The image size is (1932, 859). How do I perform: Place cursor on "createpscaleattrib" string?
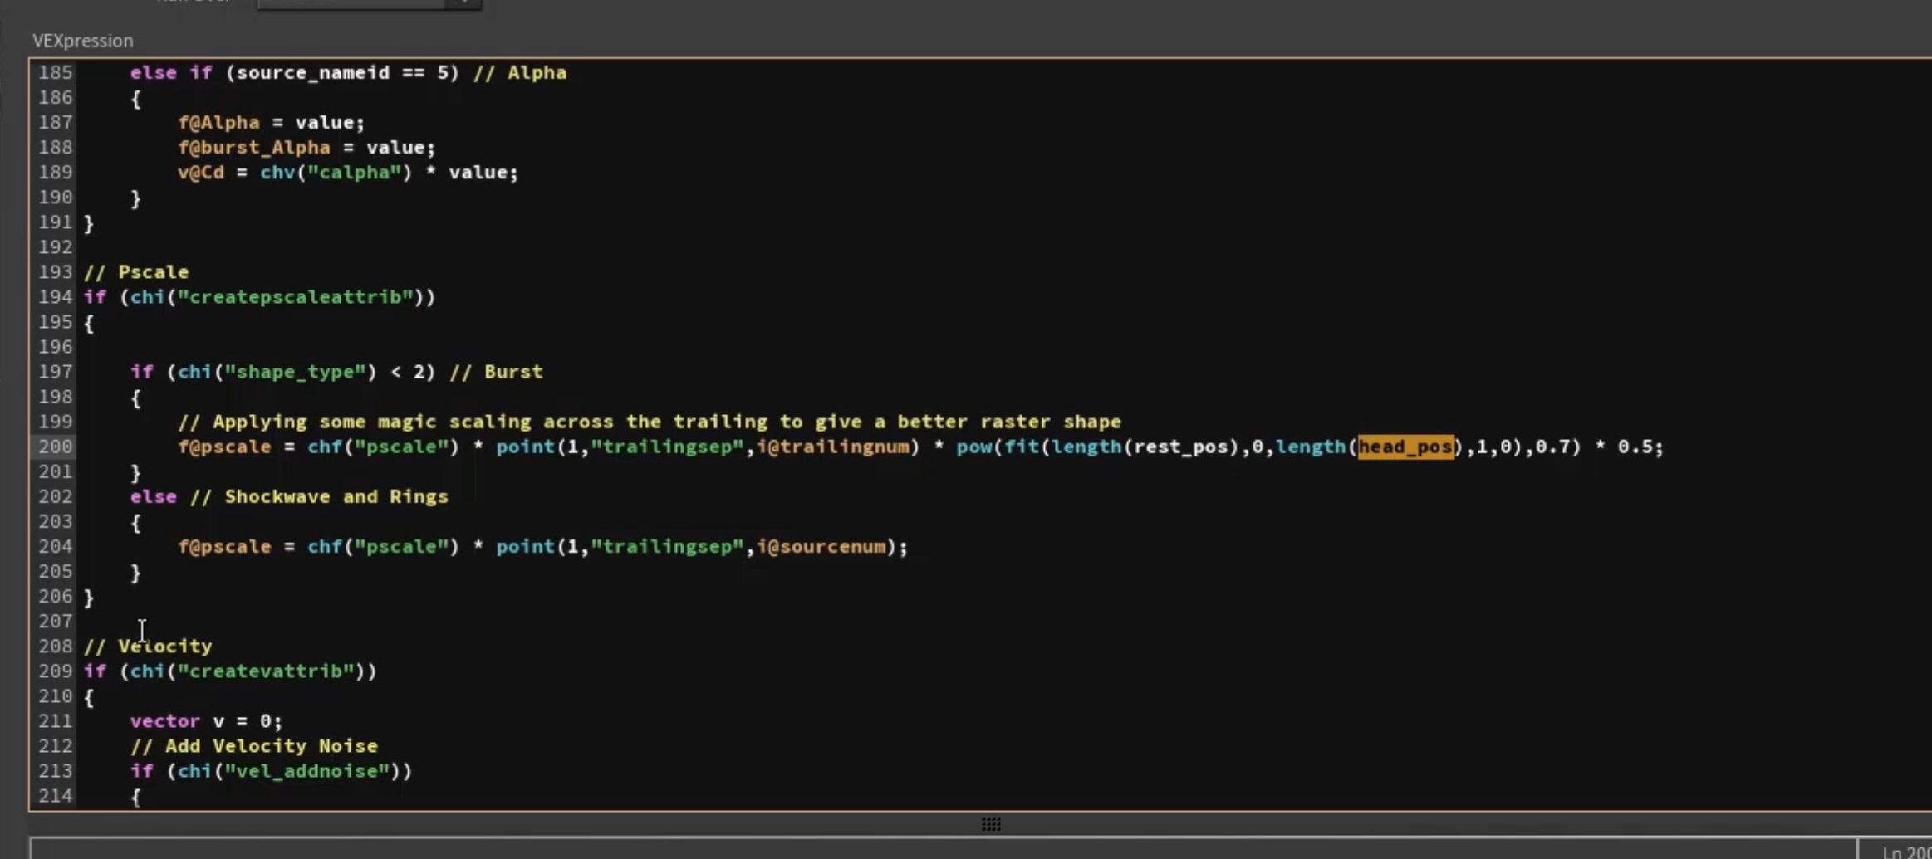[x=295, y=297]
